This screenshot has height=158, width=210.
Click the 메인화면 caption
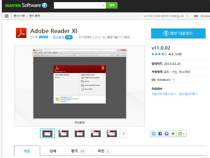point(79,122)
